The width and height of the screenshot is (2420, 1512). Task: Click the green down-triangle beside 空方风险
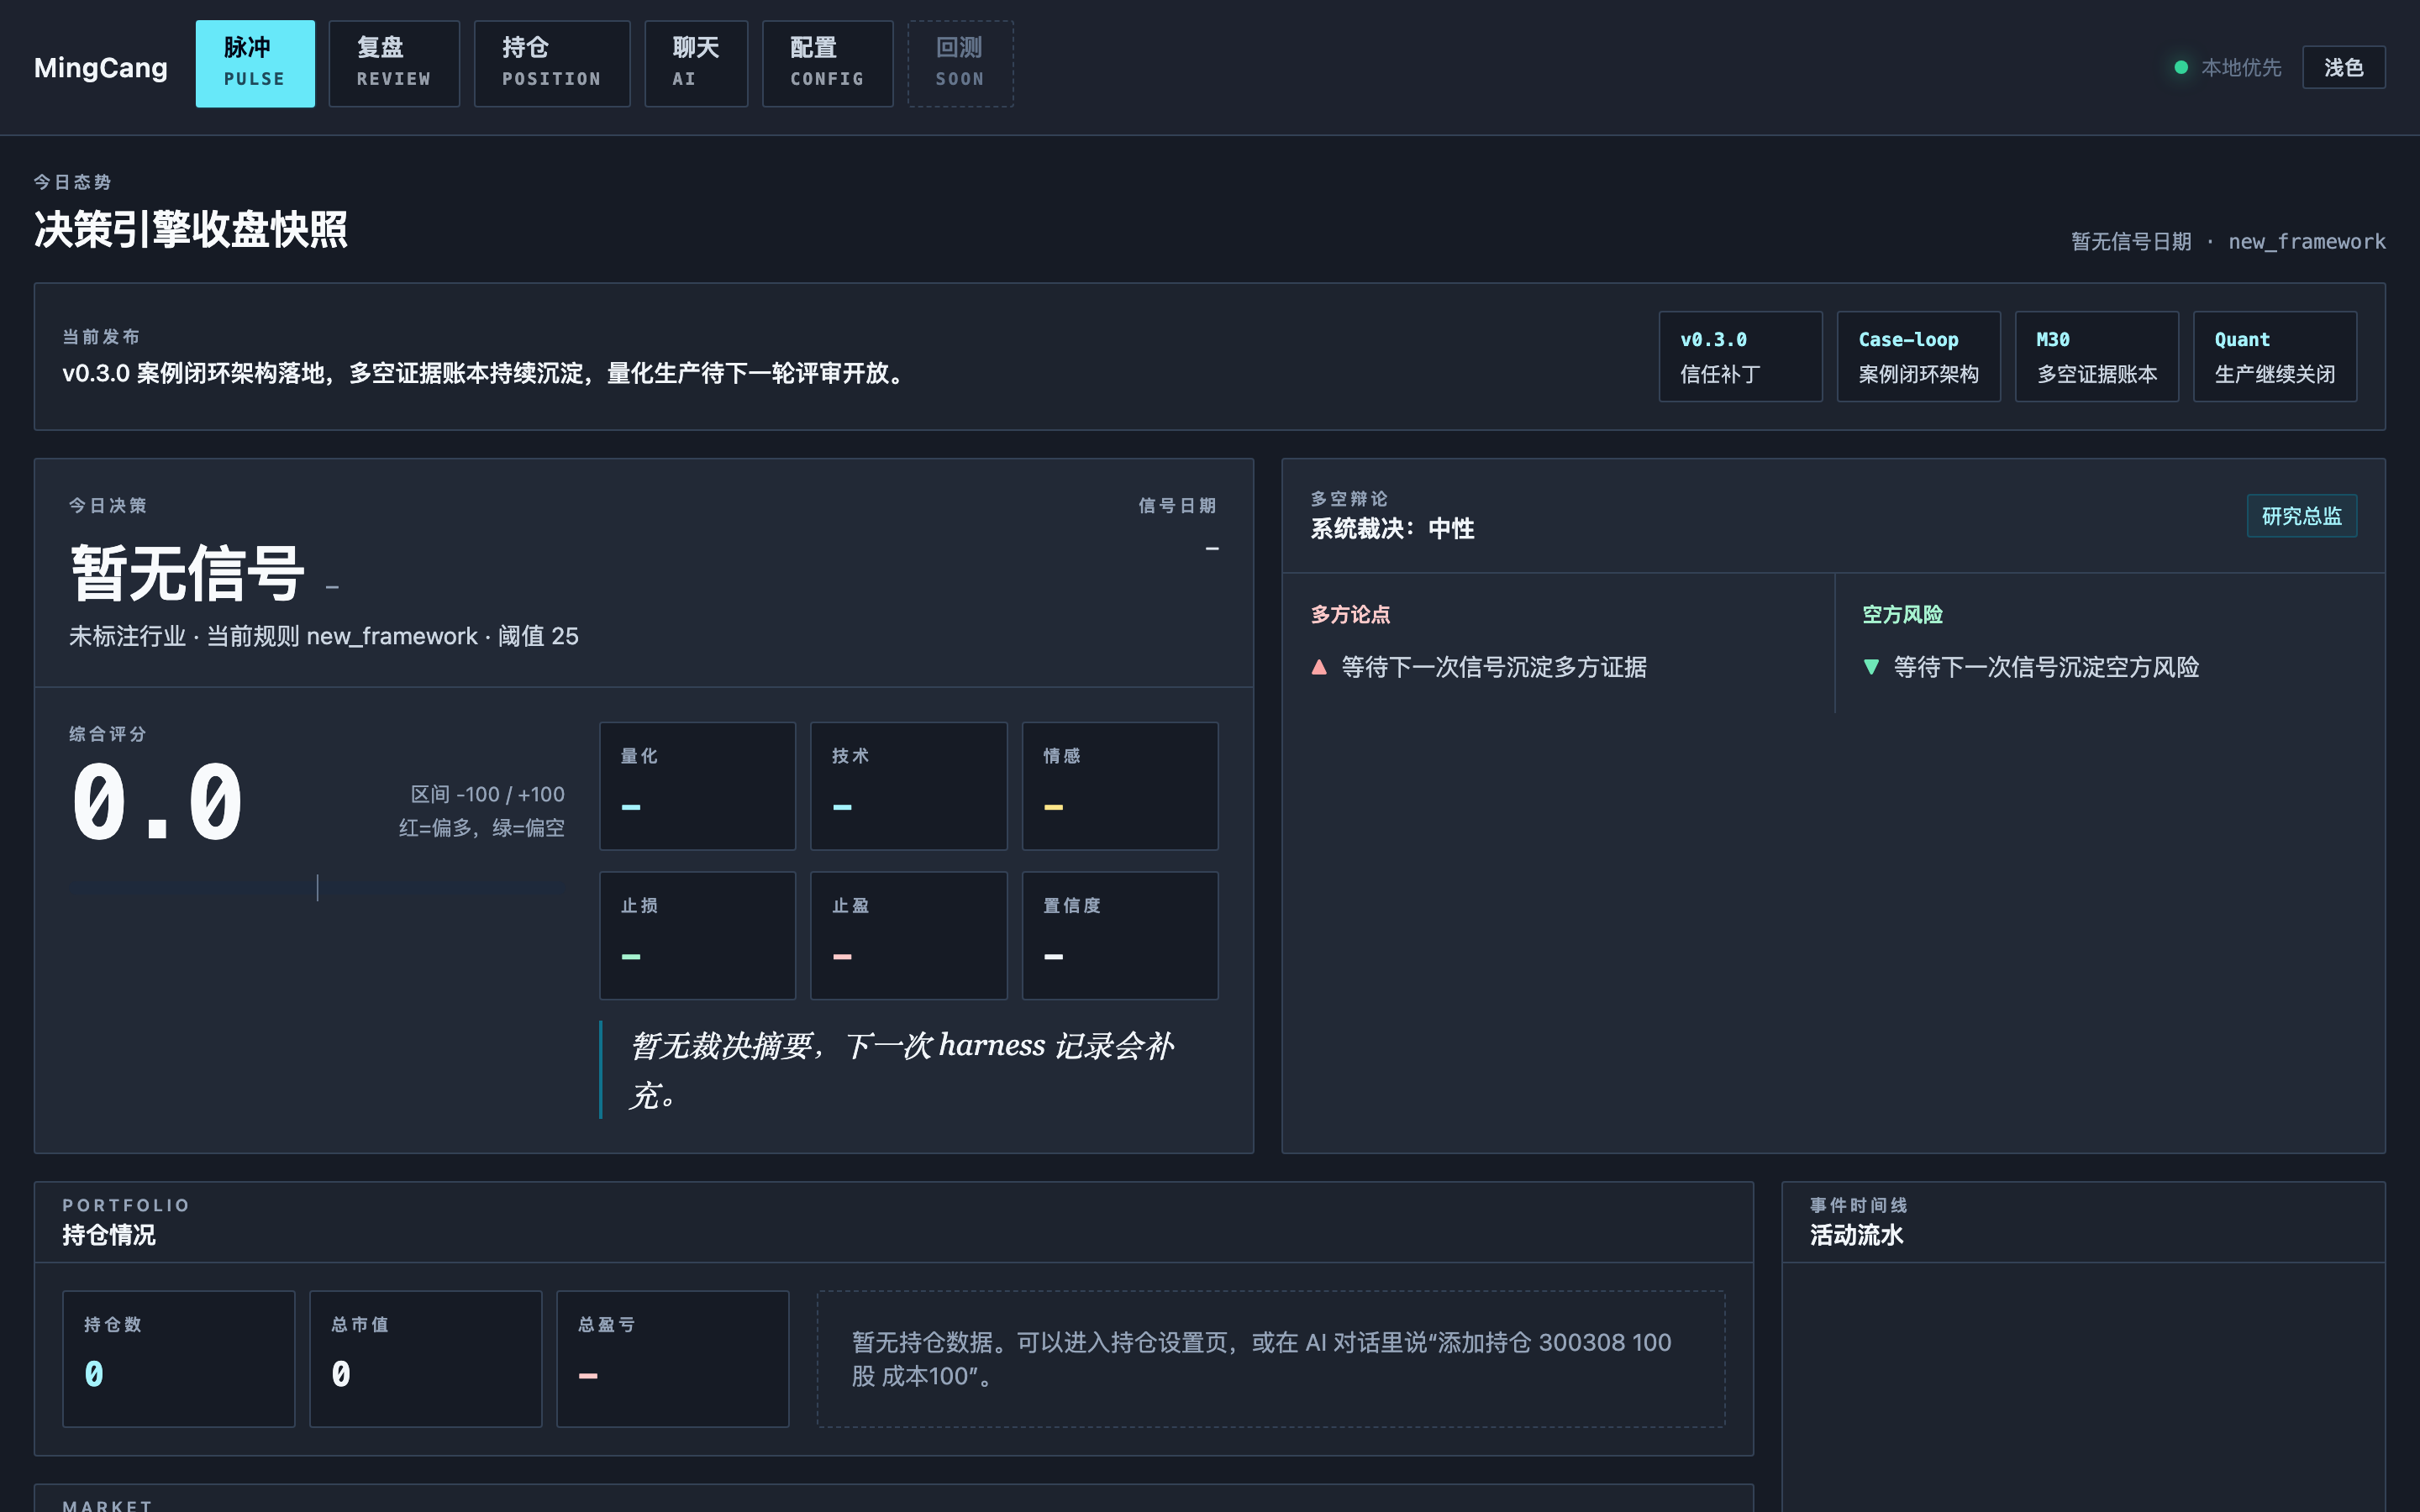tap(1871, 667)
